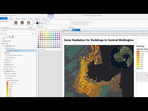
Task: Close the Layout view tab
Action: (79, 30)
